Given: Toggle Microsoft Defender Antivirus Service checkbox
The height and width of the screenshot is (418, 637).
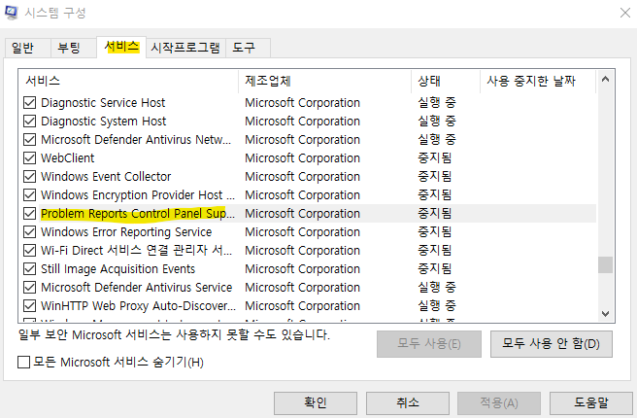Looking at the screenshot, I should [x=30, y=288].
